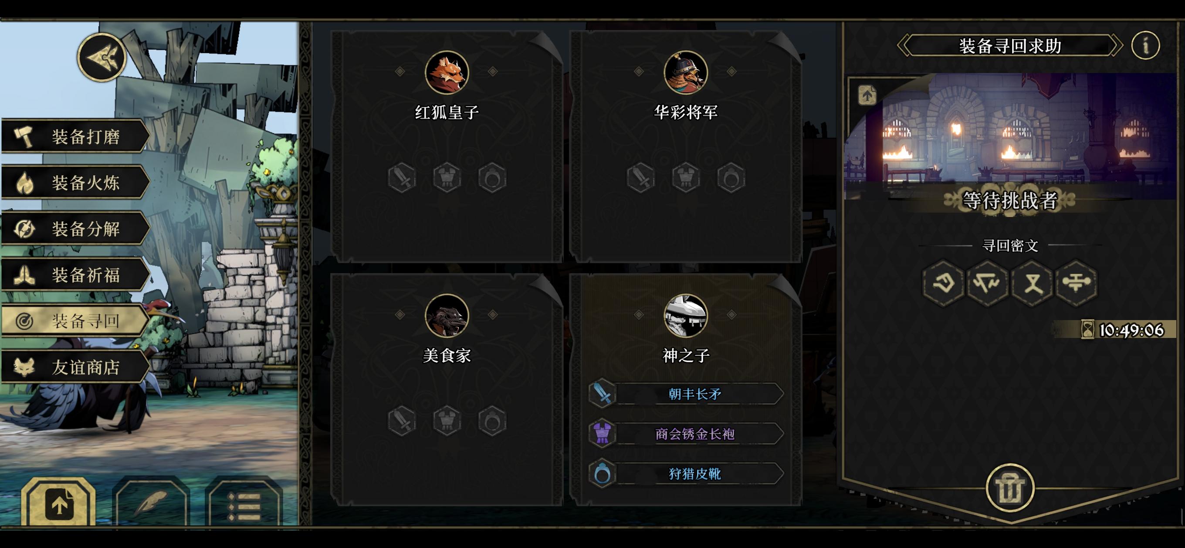Select the third 寻回密文 rune hexagon
1185x548 pixels.
pyautogui.click(x=1032, y=283)
